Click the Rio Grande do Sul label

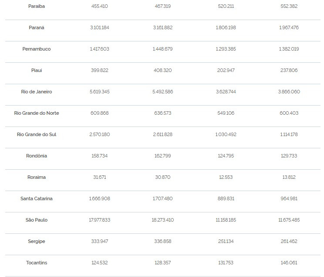click(x=37, y=134)
